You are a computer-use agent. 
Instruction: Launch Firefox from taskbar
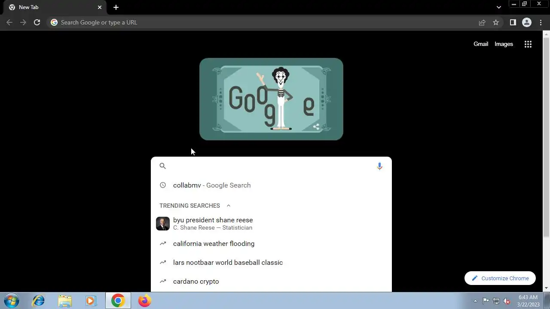coord(144,301)
